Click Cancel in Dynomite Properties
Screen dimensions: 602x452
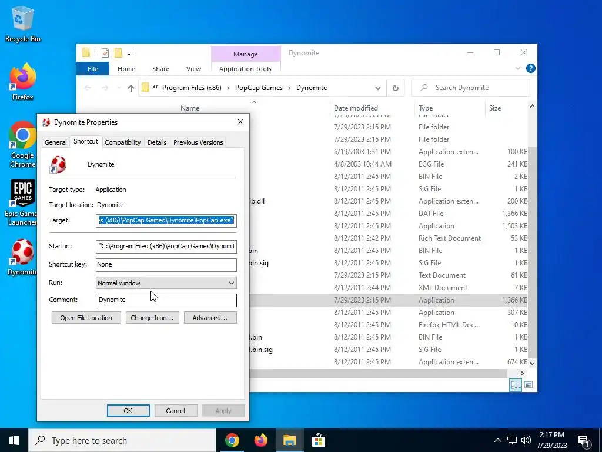tap(175, 410)
